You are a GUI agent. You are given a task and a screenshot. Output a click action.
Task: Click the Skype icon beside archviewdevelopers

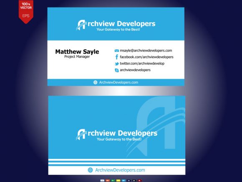point(117,70)
